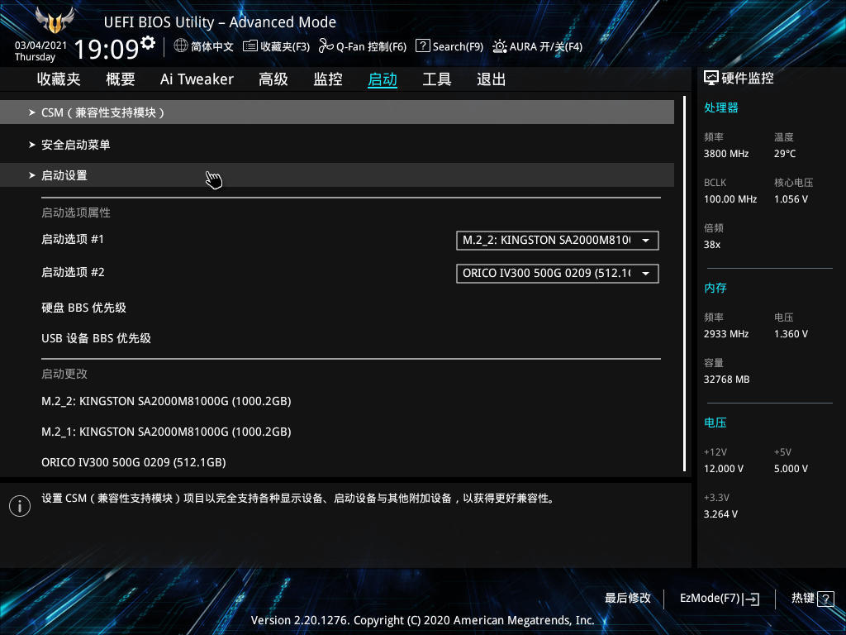
Task: Click the info icon above the help text
Action: tap(20, 505)
